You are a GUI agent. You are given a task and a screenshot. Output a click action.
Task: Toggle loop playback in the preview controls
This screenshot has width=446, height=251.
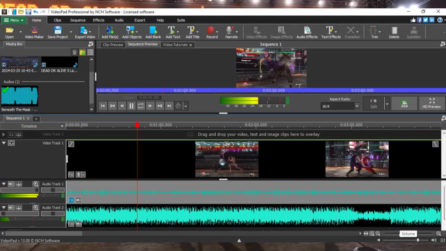(140, 106)
